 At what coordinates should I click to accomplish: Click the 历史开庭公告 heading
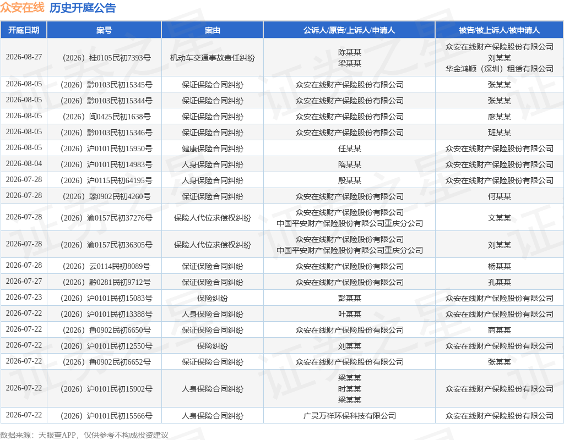click(x=83, y=8)
